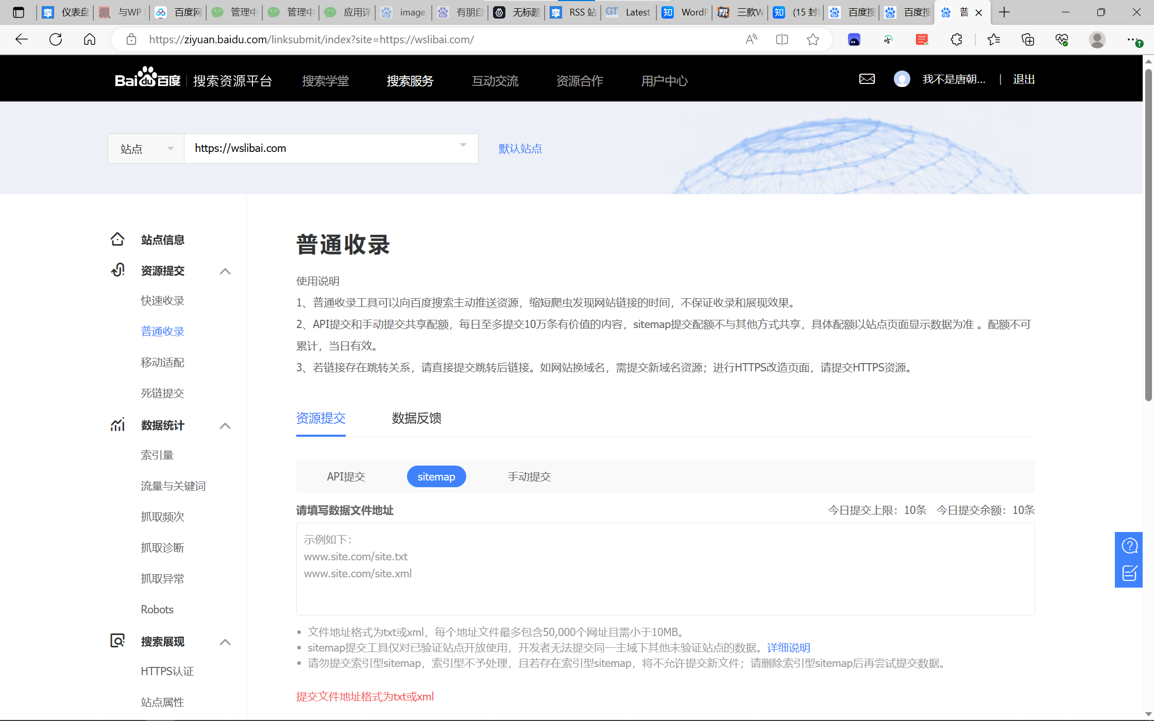Expand the site URL dropdown arrow

point(463,146)
